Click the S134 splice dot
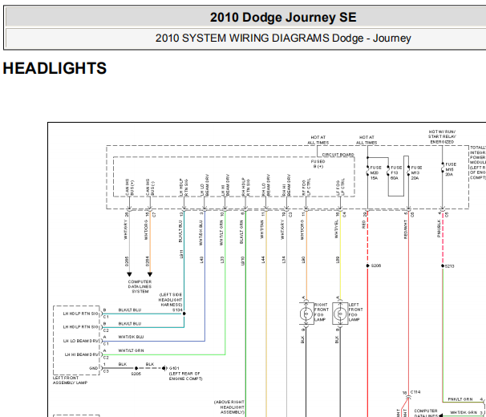 pos(184,314)
